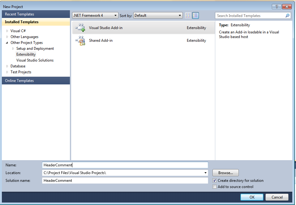
Task: Open the Location path dropdown arrow
Action: pyautogui.click(x=205, y=173)
